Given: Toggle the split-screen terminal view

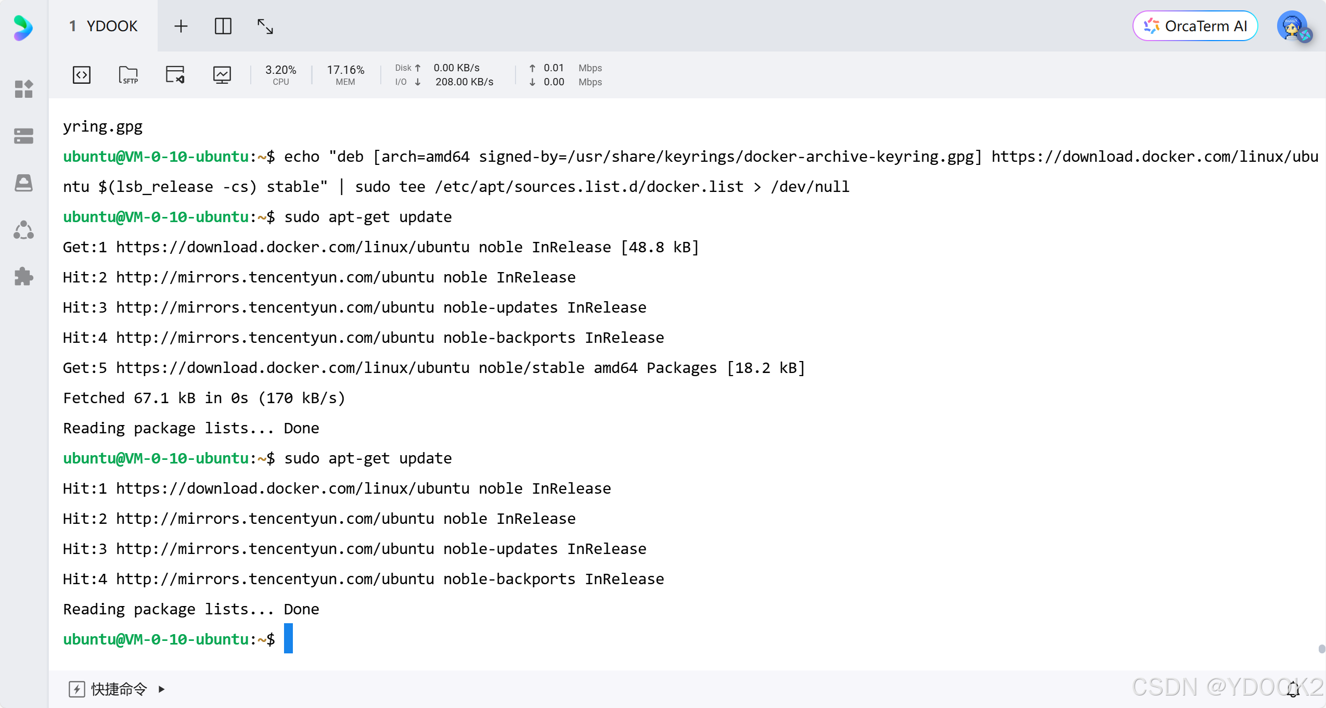Looking at the screenshot, I should pos(223,25).
